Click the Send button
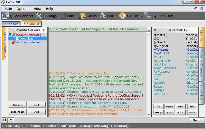The height and width of the screenshot is (129, 206). [197, 120]
